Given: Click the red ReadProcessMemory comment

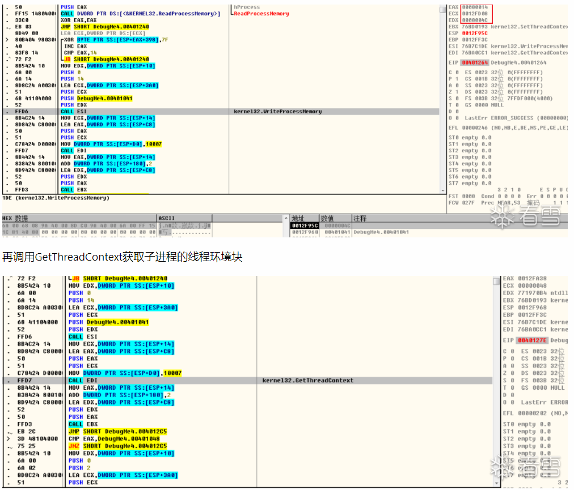Looking at the screenshot, I should (261, 14).
